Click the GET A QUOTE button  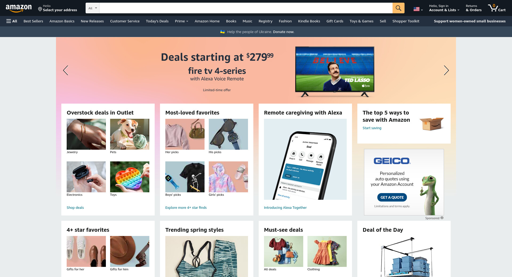392,197
